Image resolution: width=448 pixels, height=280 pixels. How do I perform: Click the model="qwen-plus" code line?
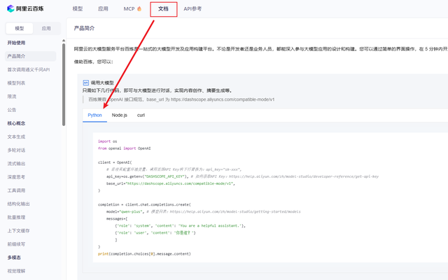click(x=204, y=211)
